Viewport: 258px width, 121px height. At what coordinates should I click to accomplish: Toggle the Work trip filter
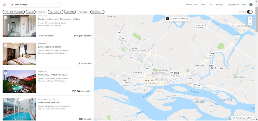pyautogui.click(x=41, y=12)
